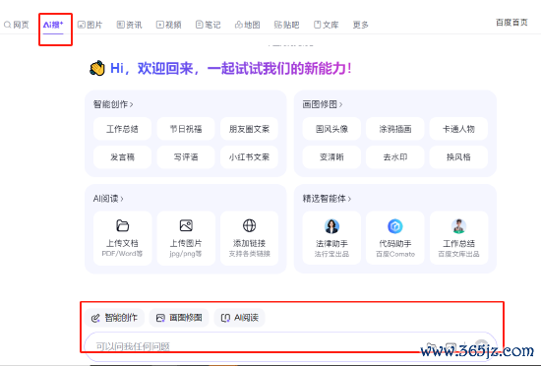This screenshot has width=541, height=366.
Task: Select the AI搜 tab
Action: coord(53,25)
